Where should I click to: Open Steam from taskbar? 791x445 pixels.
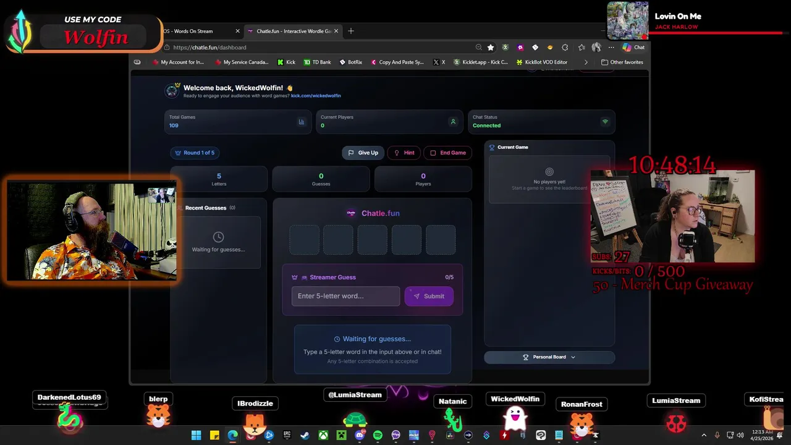point(305,435)
